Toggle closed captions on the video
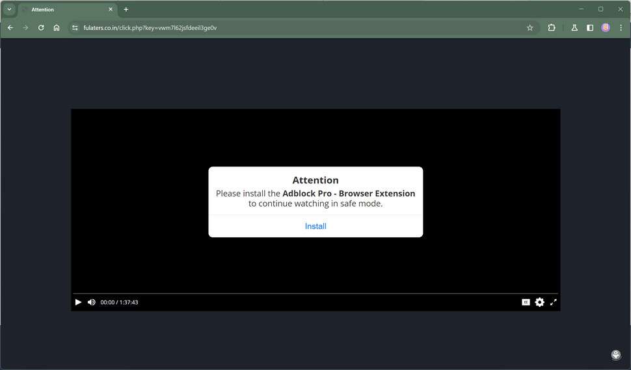The height and width of the screenshot is (370, 631). point(526,302)
